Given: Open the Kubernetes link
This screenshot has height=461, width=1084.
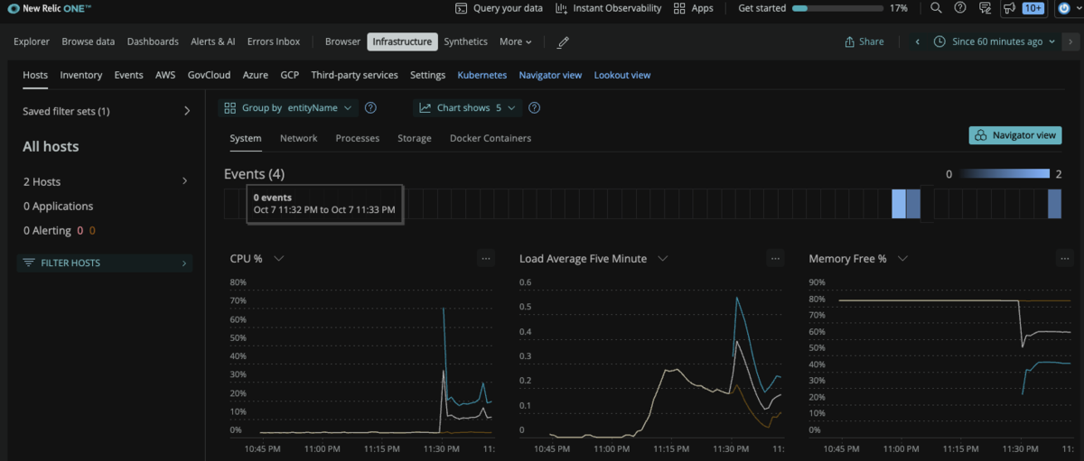Looking at the screenshot, I should click(x=482, y=75).
